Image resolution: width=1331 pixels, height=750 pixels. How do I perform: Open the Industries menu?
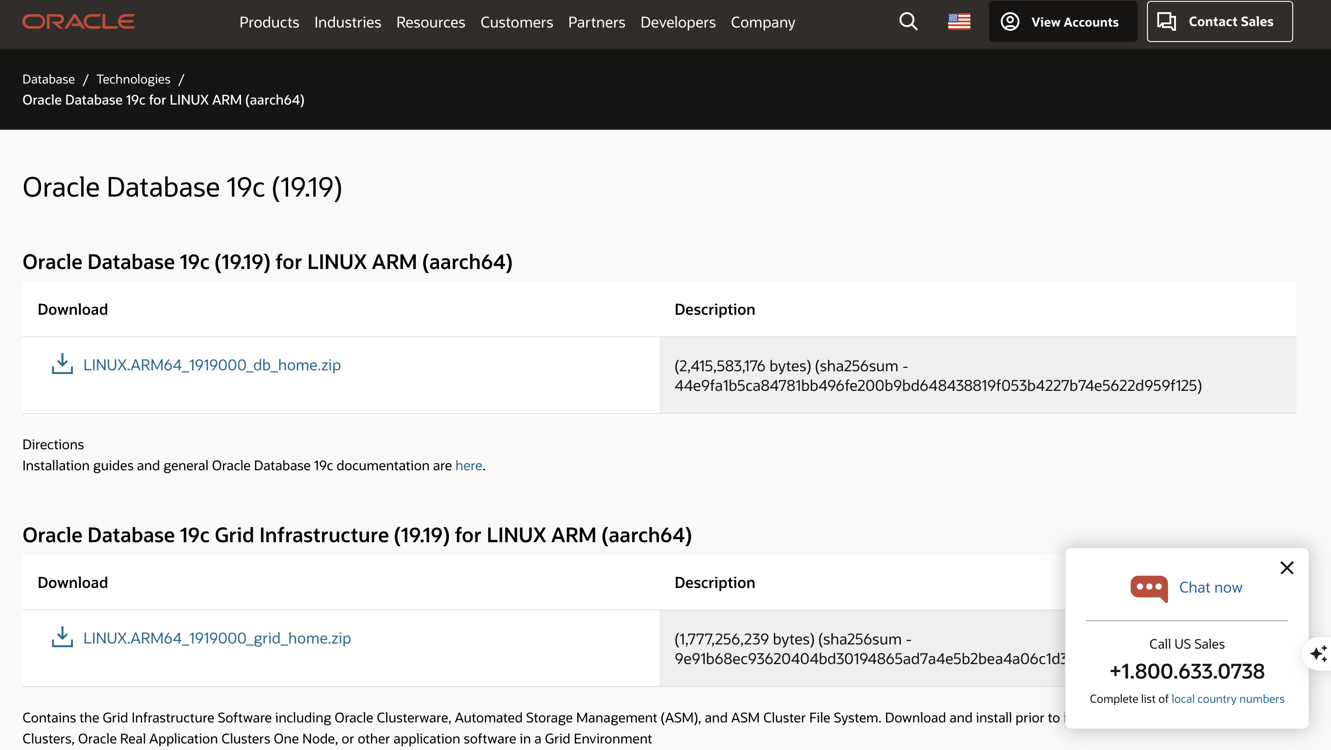[x=348, y=22]
